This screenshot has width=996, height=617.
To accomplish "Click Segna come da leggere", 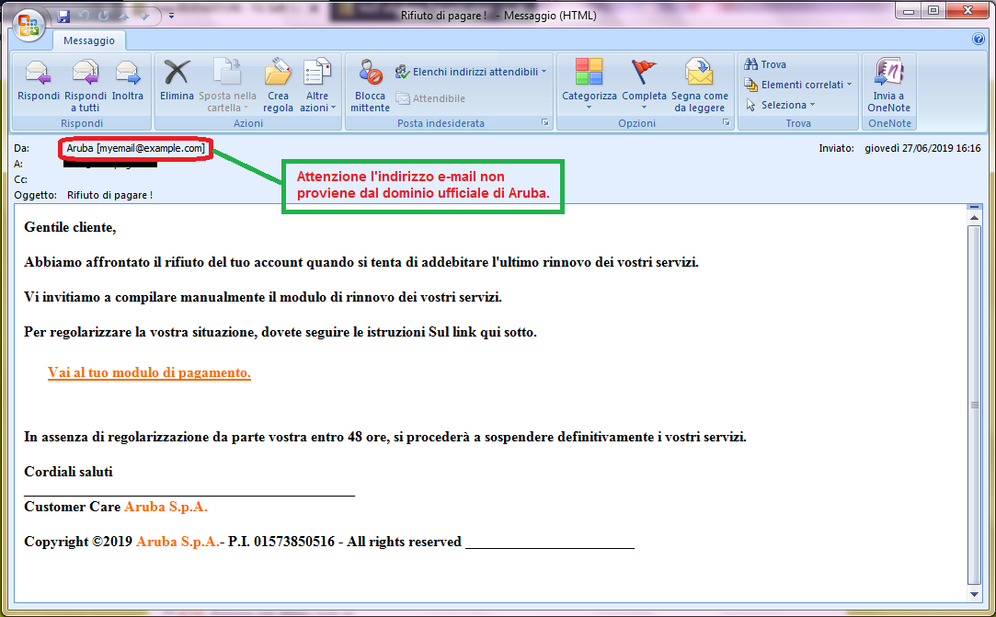I will point(699,86).
